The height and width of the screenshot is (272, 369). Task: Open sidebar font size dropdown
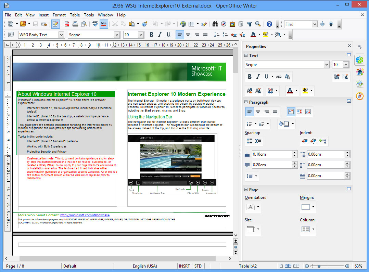tap(346, 65)
